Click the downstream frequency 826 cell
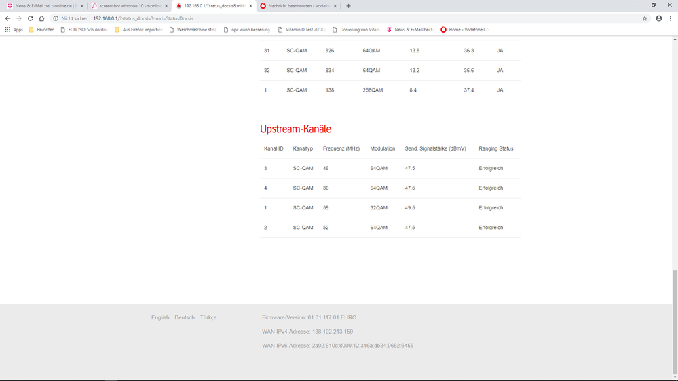678x381 pixels. pyautogui.click(x=329, y=51)
